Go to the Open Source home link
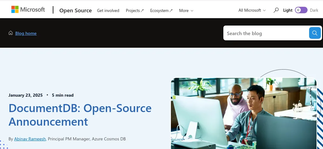323x149 pixels. click(x=75, y=10)
